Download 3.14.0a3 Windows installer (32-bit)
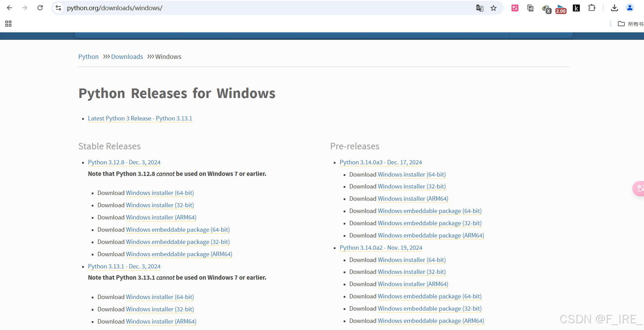The height and width of the screenshot is (330, 644). pyautogui.click(x=412, y=186)
